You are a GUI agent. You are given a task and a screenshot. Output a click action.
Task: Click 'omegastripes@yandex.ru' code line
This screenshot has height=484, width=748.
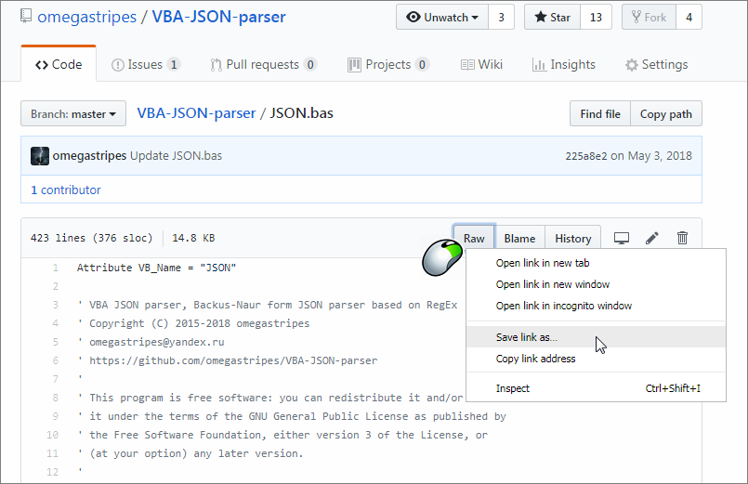tap(156, 342)
